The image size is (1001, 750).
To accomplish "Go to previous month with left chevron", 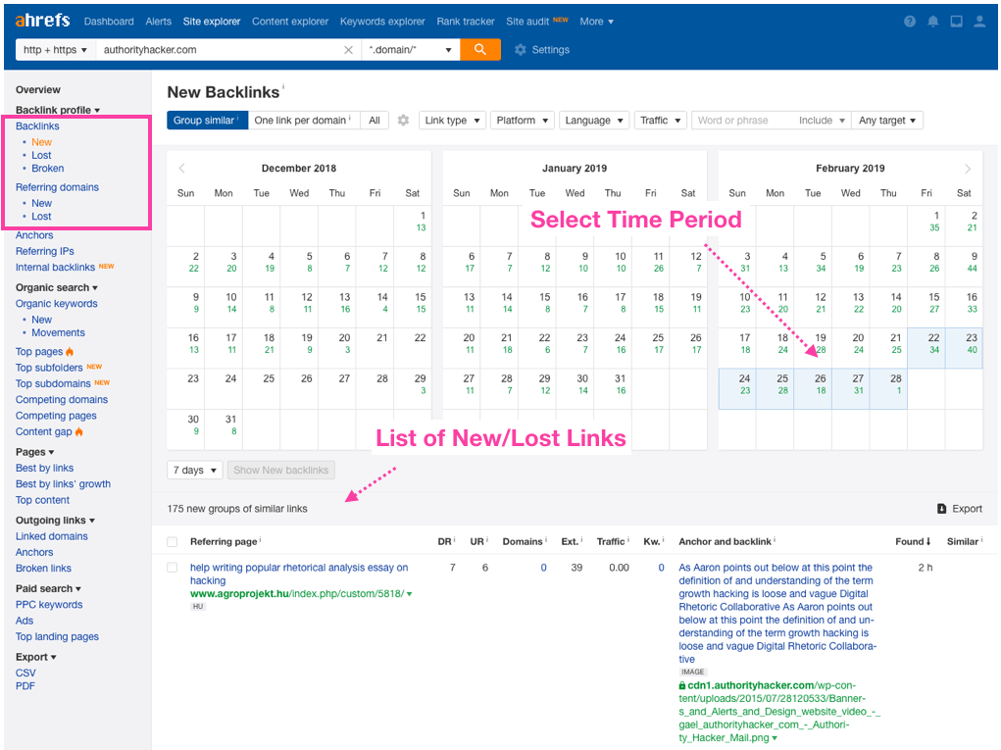I will [182, 168].
